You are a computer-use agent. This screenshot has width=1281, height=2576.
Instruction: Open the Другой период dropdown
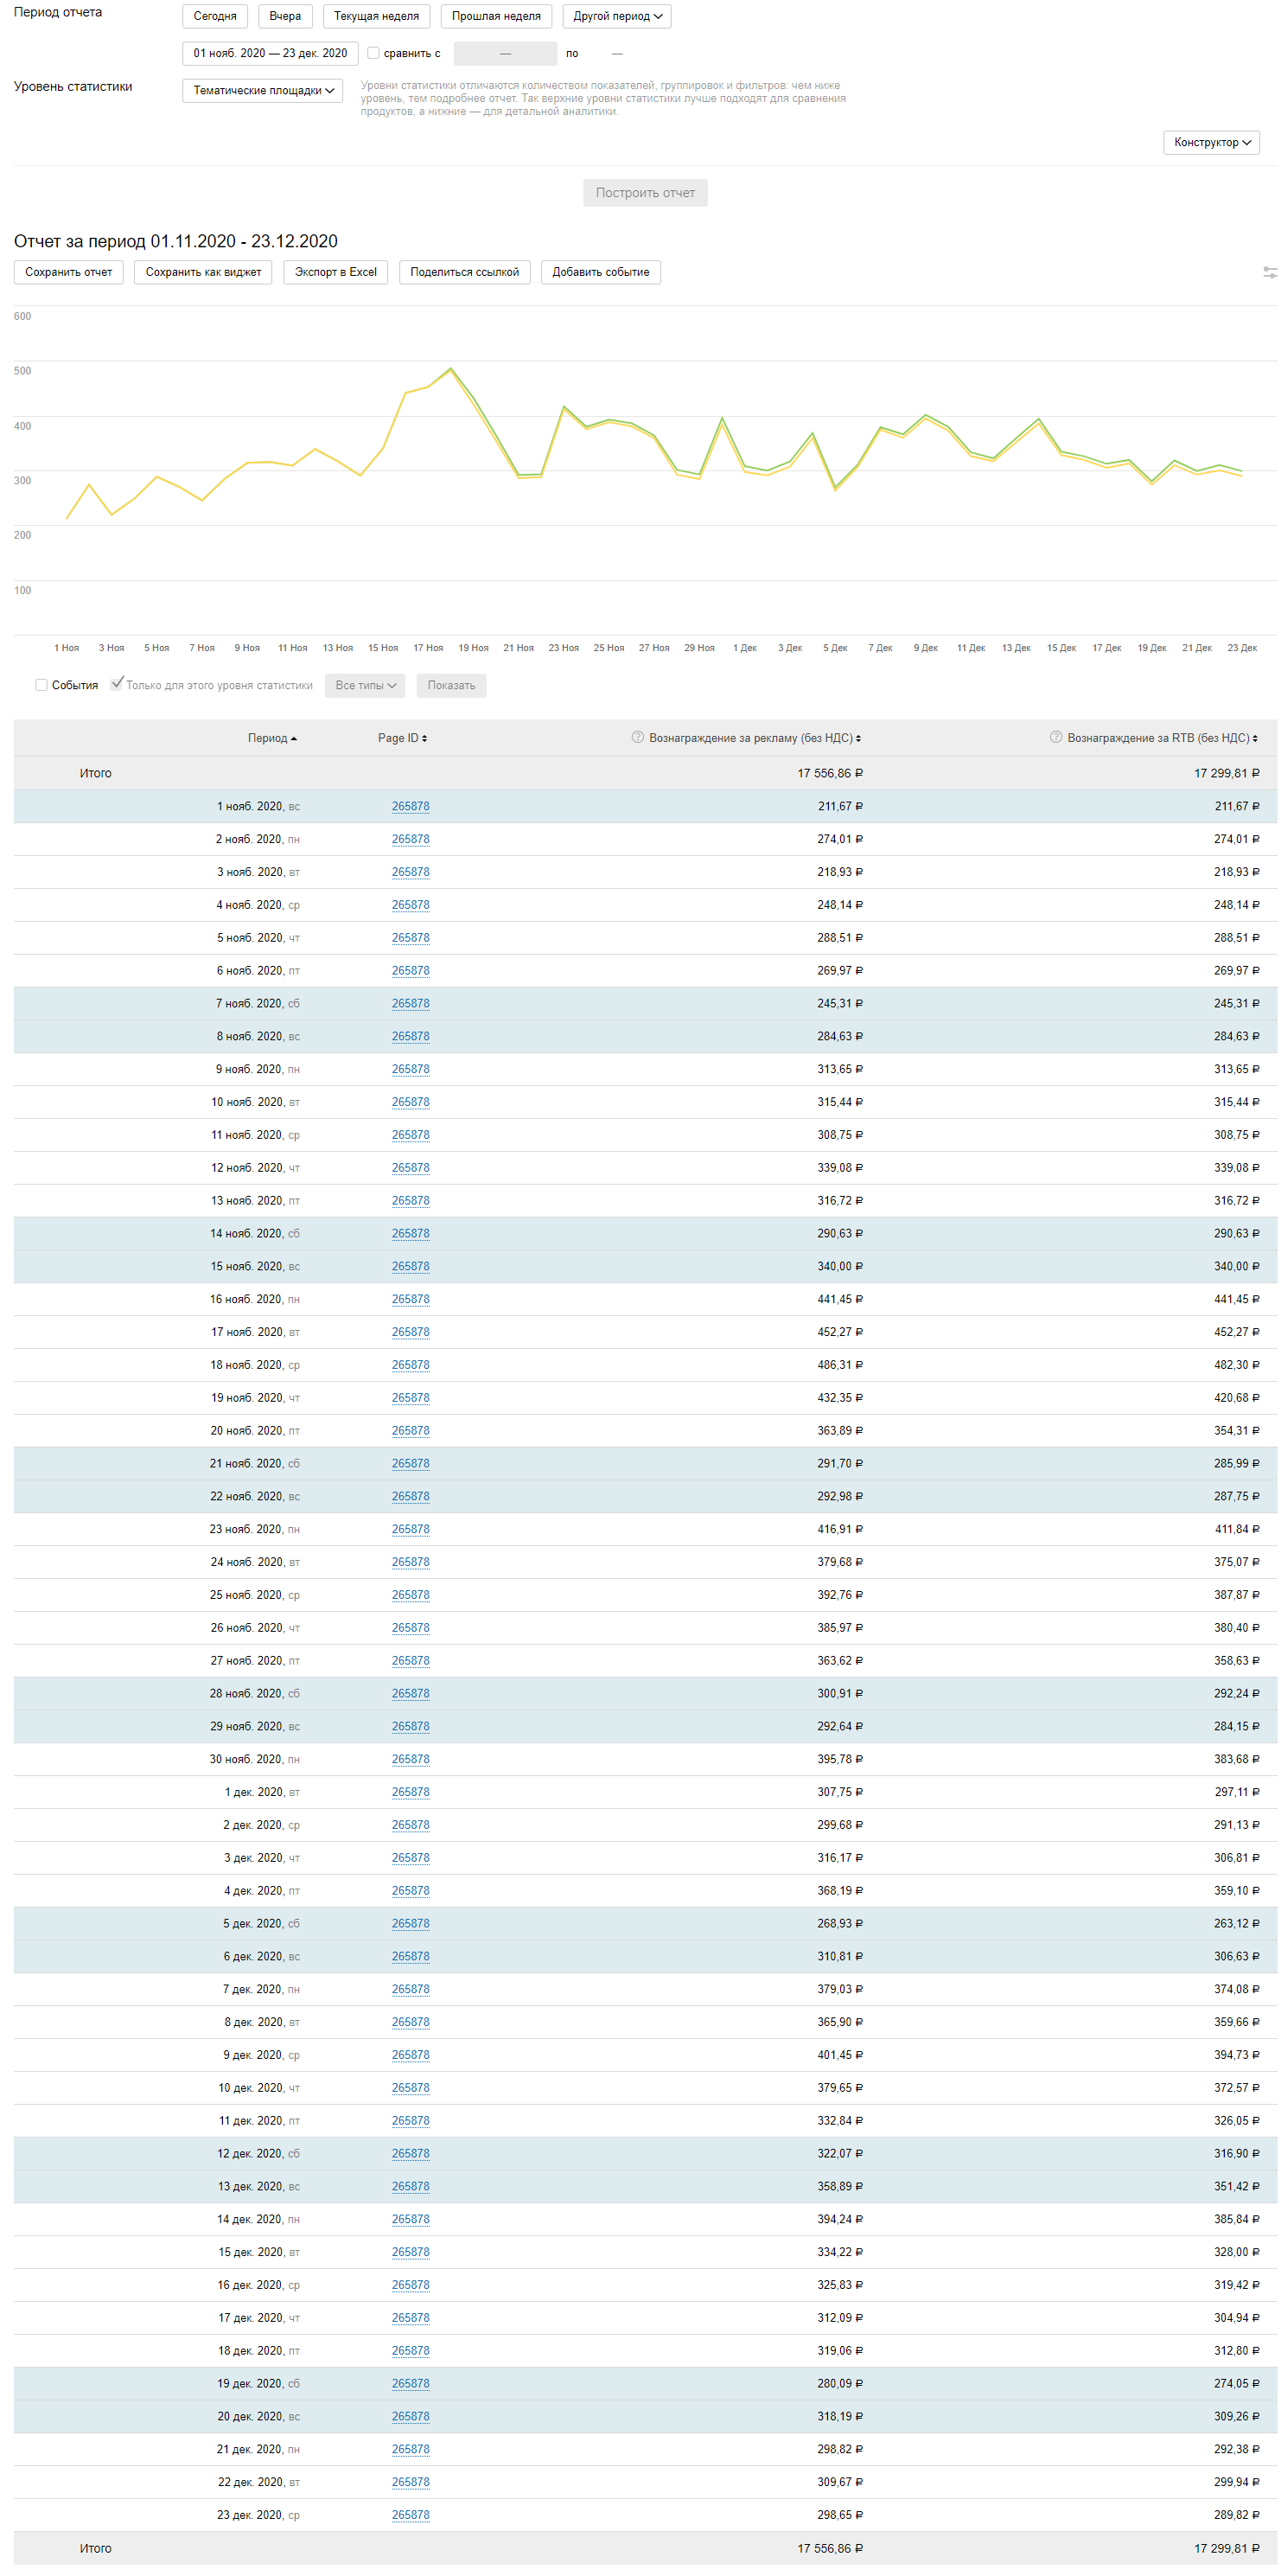coord(616,16)
